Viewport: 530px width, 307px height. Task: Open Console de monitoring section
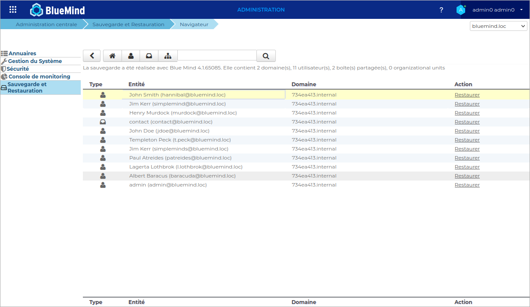40,77
